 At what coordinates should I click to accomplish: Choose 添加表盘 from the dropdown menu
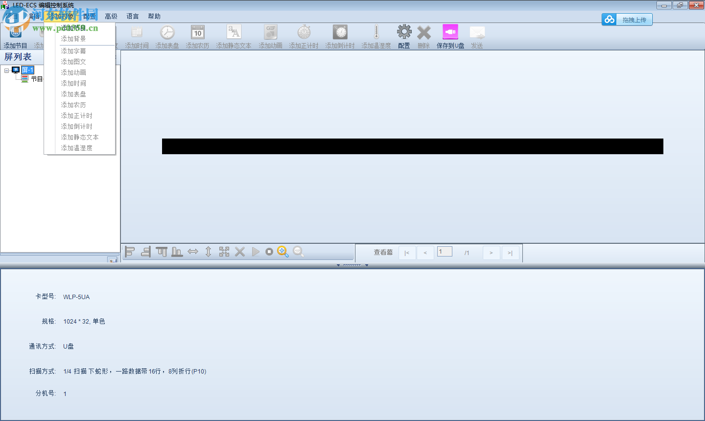[80, 94]
